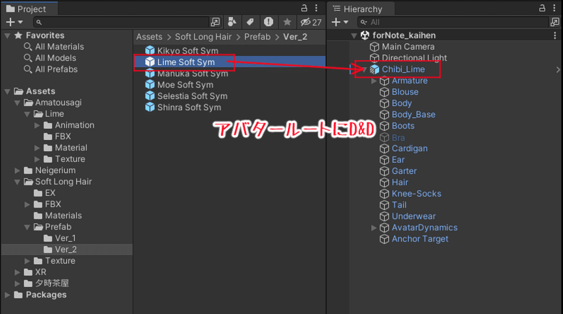Click Soft Long Hair in breadcrumb

click(x=203, y=37)
